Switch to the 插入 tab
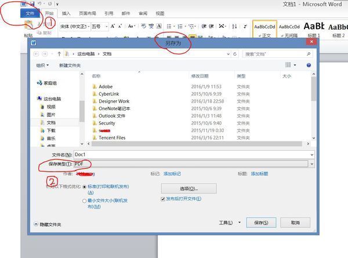348x258 pixels. [x=66, y=13]
